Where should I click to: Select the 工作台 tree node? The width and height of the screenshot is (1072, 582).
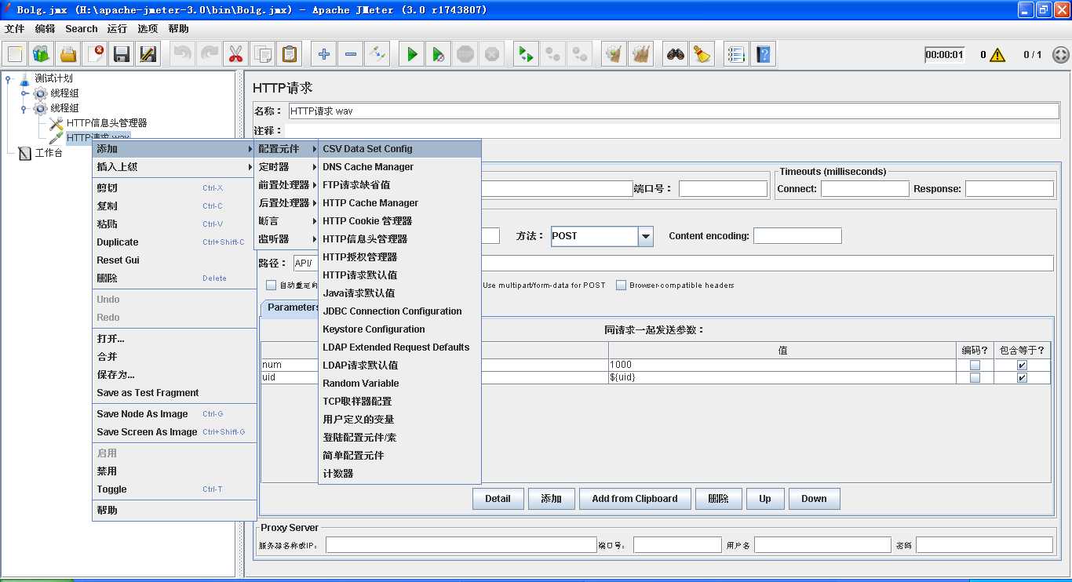(x=49, y=153)
